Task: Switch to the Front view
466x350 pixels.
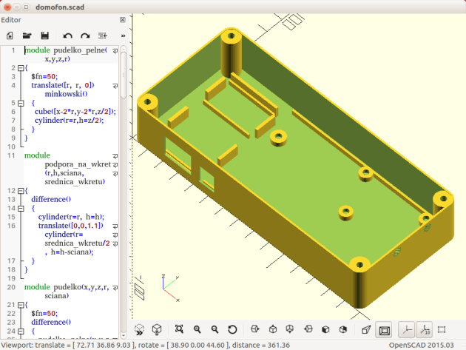Action: tap(325, 329)
